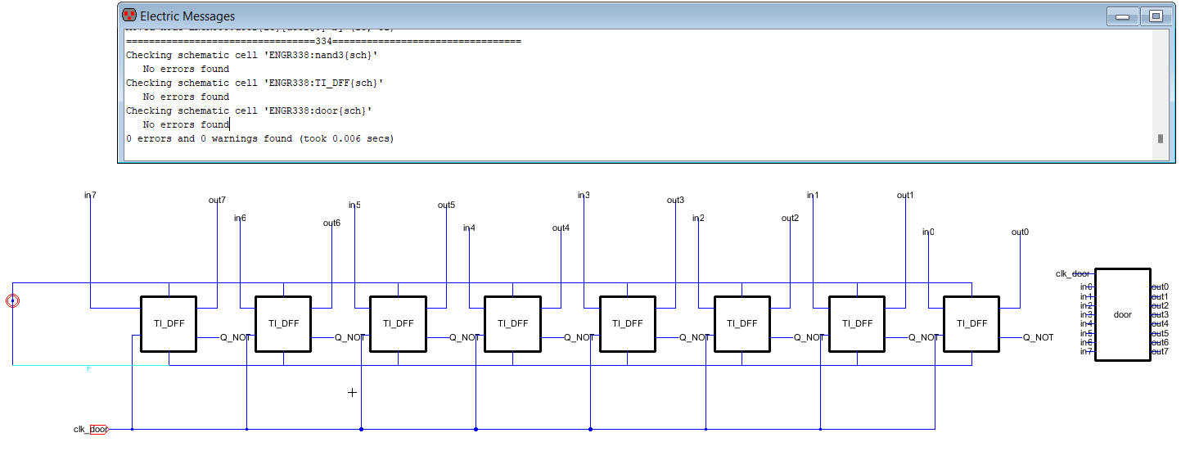Screen dimensions: 1181x451
Task: Select the highlighted cyan wire segment
Action: click(90, 365)
